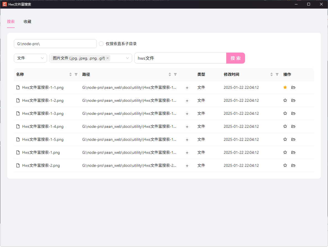Star the Hws文件富搜索-1-5.png file
The image size is (328, 247).
(x=285, y=139)
